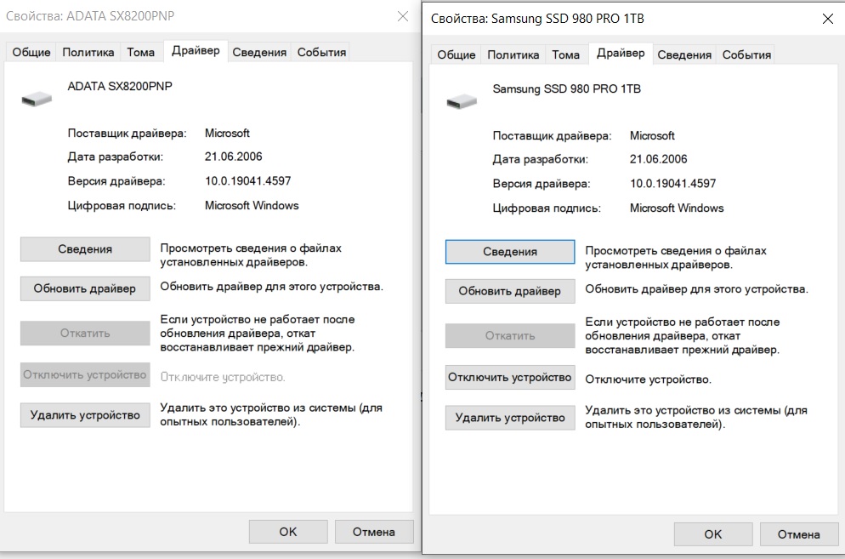
Task: Switch to Тома tab in ADATA window
Action: pyautogui.click(x=140, y=53)
